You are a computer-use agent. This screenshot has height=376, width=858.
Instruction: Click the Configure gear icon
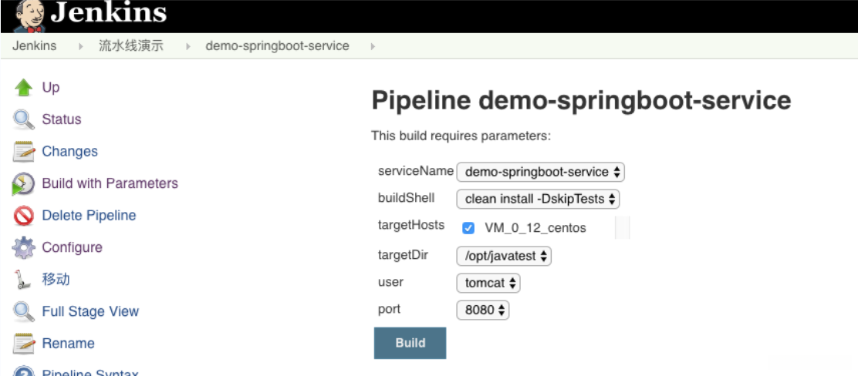24,248
